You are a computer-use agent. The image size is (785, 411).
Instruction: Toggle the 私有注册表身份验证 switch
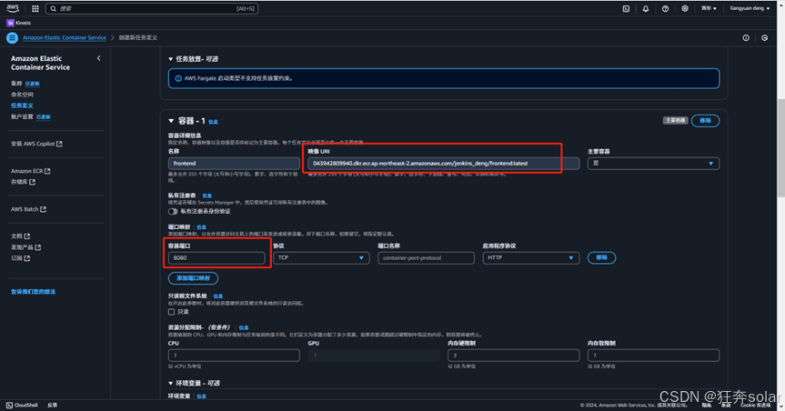pyautogui.click(x=173, y=211)
